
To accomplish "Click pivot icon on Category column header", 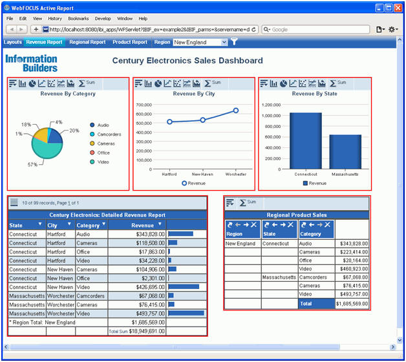I will pyautogui.click(x=303, y=225).
